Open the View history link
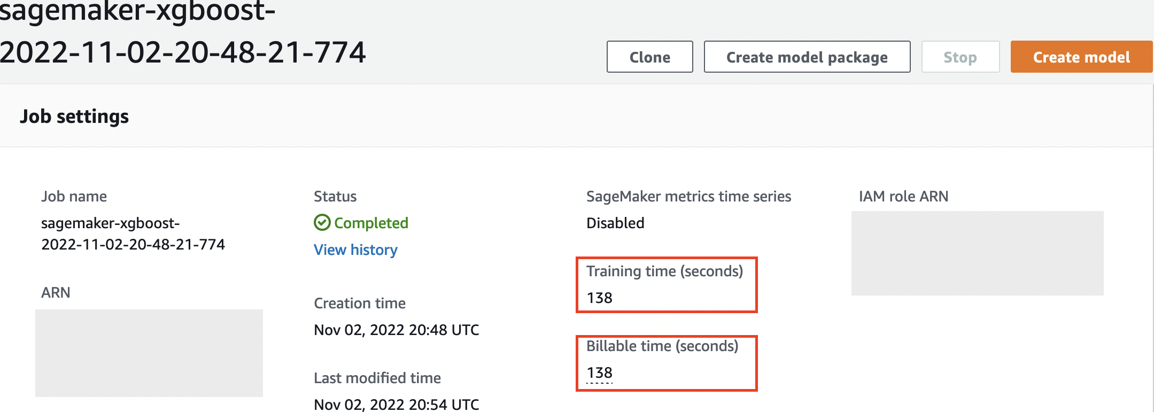This screenshot has height=412, width=1154. point(355,250)
